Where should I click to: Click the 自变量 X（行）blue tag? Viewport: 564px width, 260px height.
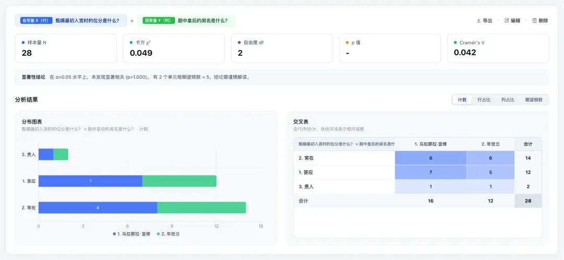37,20
